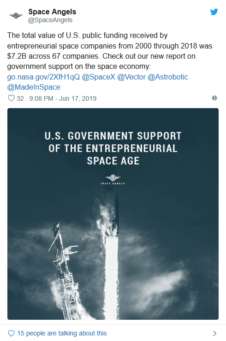Open the @Vector mention
Image resolution: width=226 pixels, height=341 pixels.
pyautogui.click(x=131, y=77)
